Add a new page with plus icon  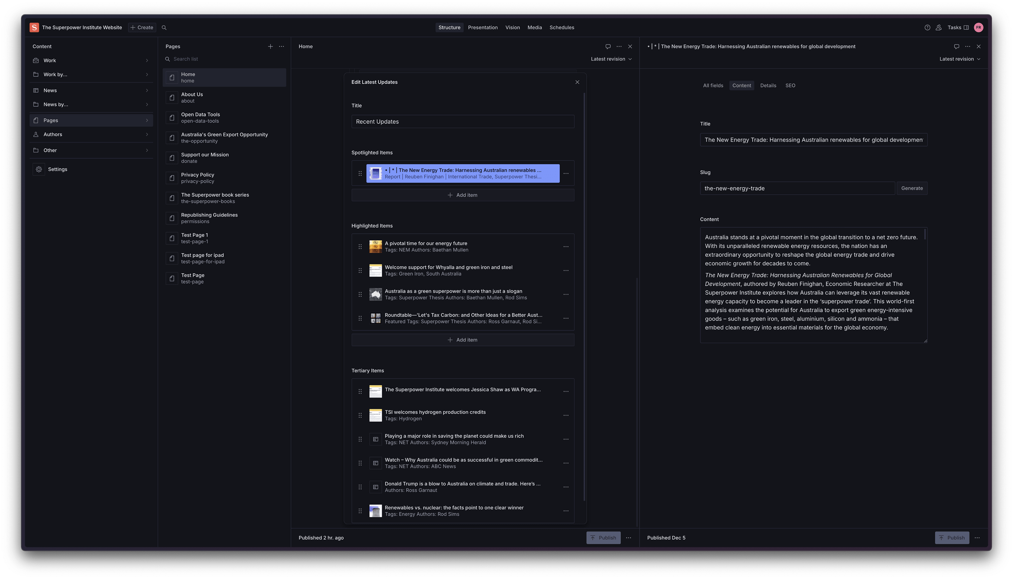[x=270, y=46]
